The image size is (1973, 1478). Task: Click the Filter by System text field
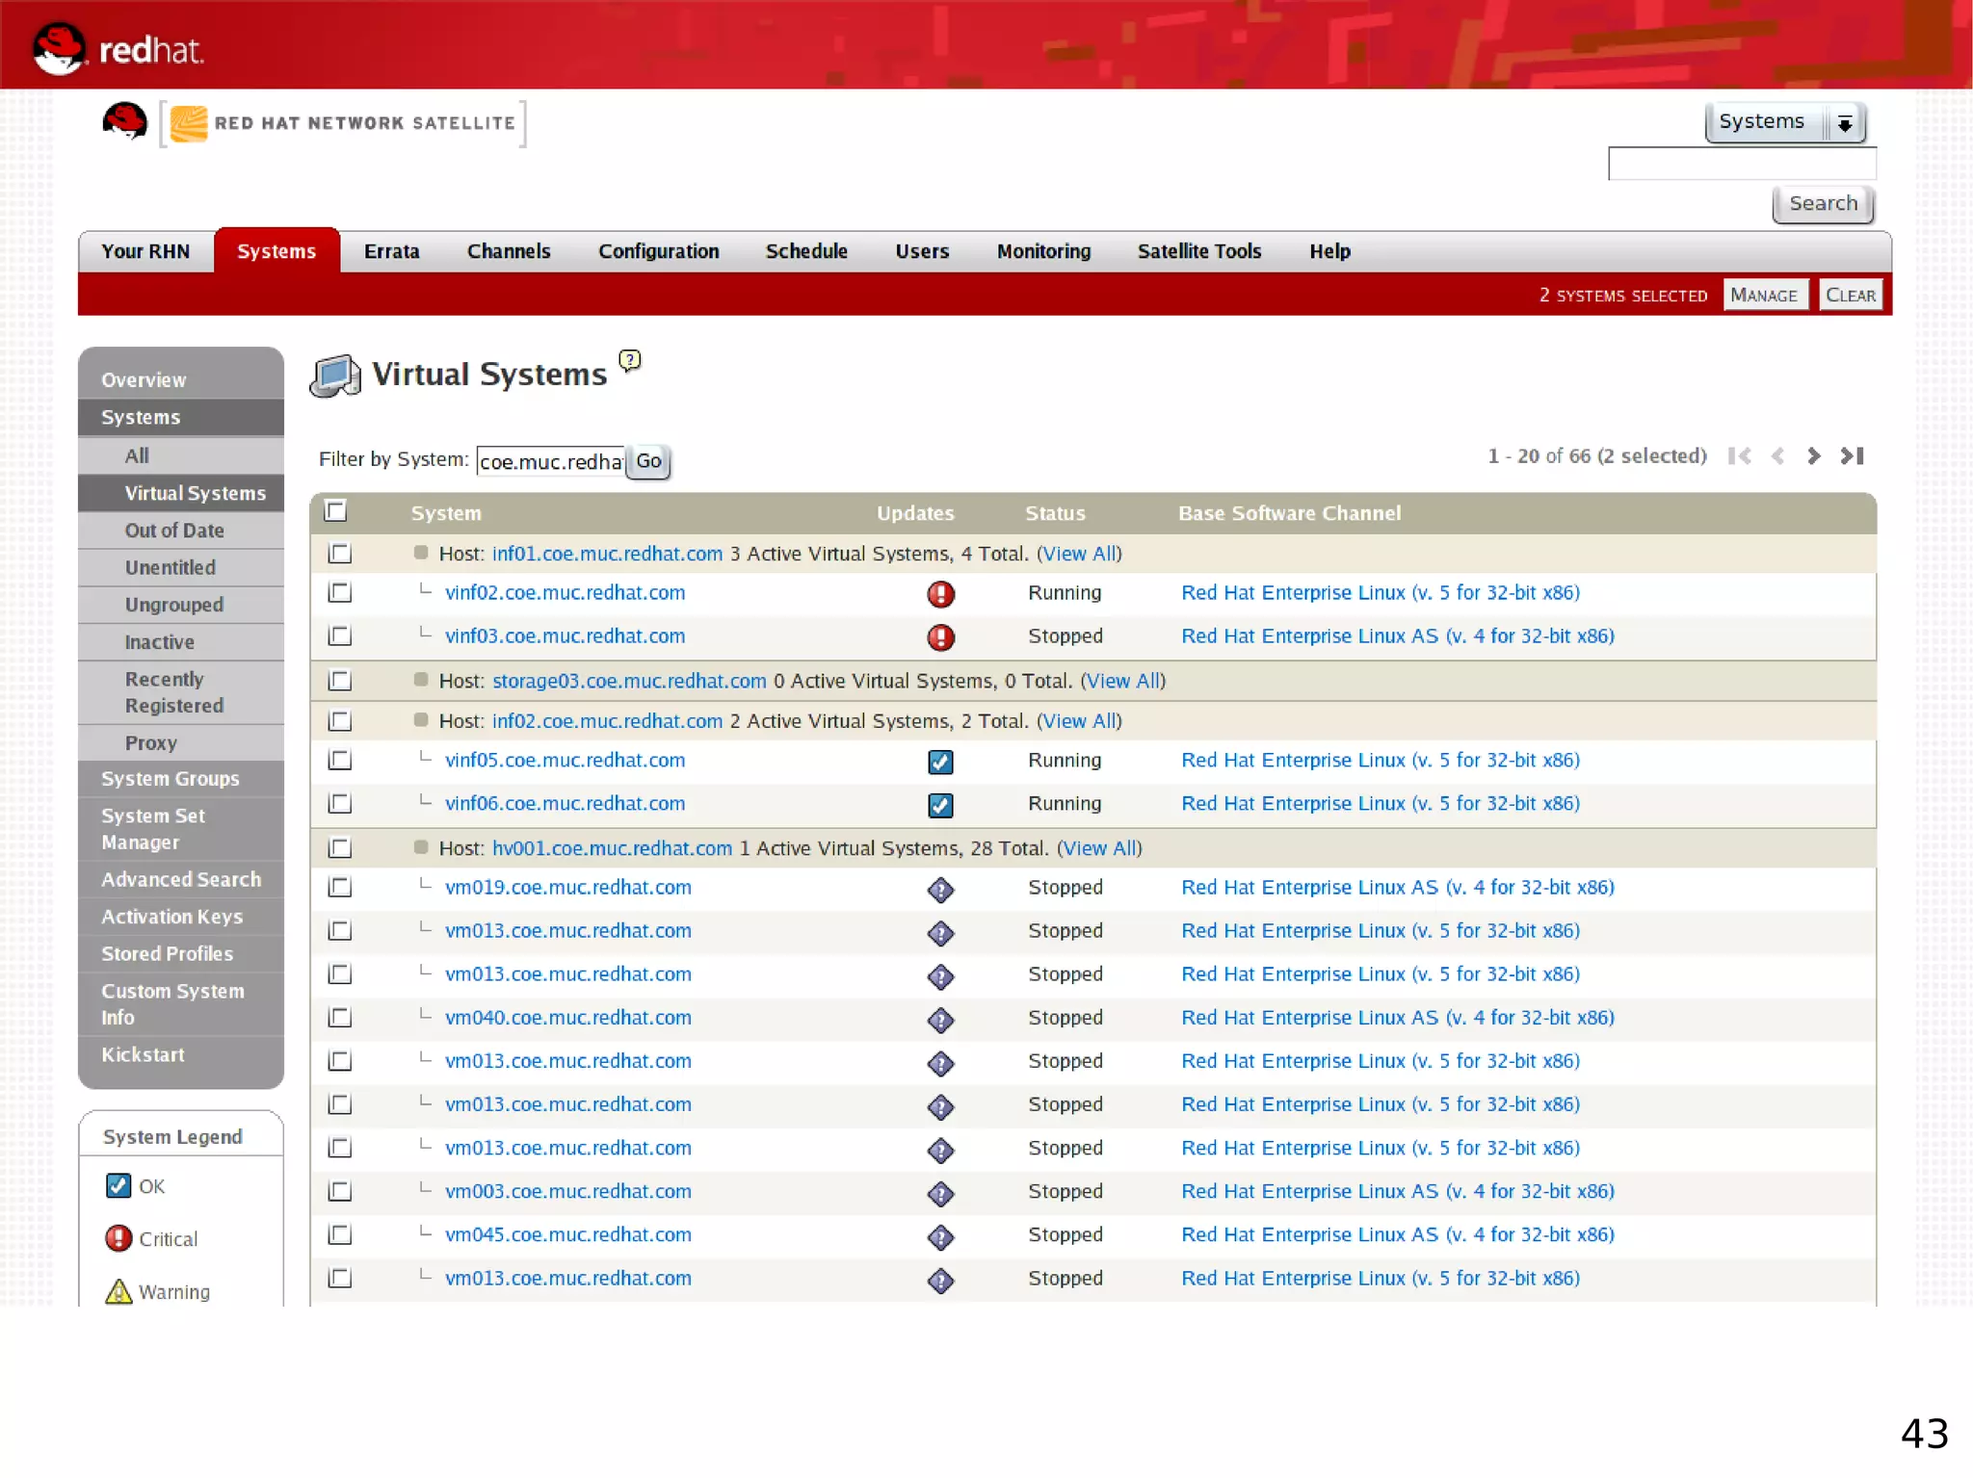tap(550, 461)
